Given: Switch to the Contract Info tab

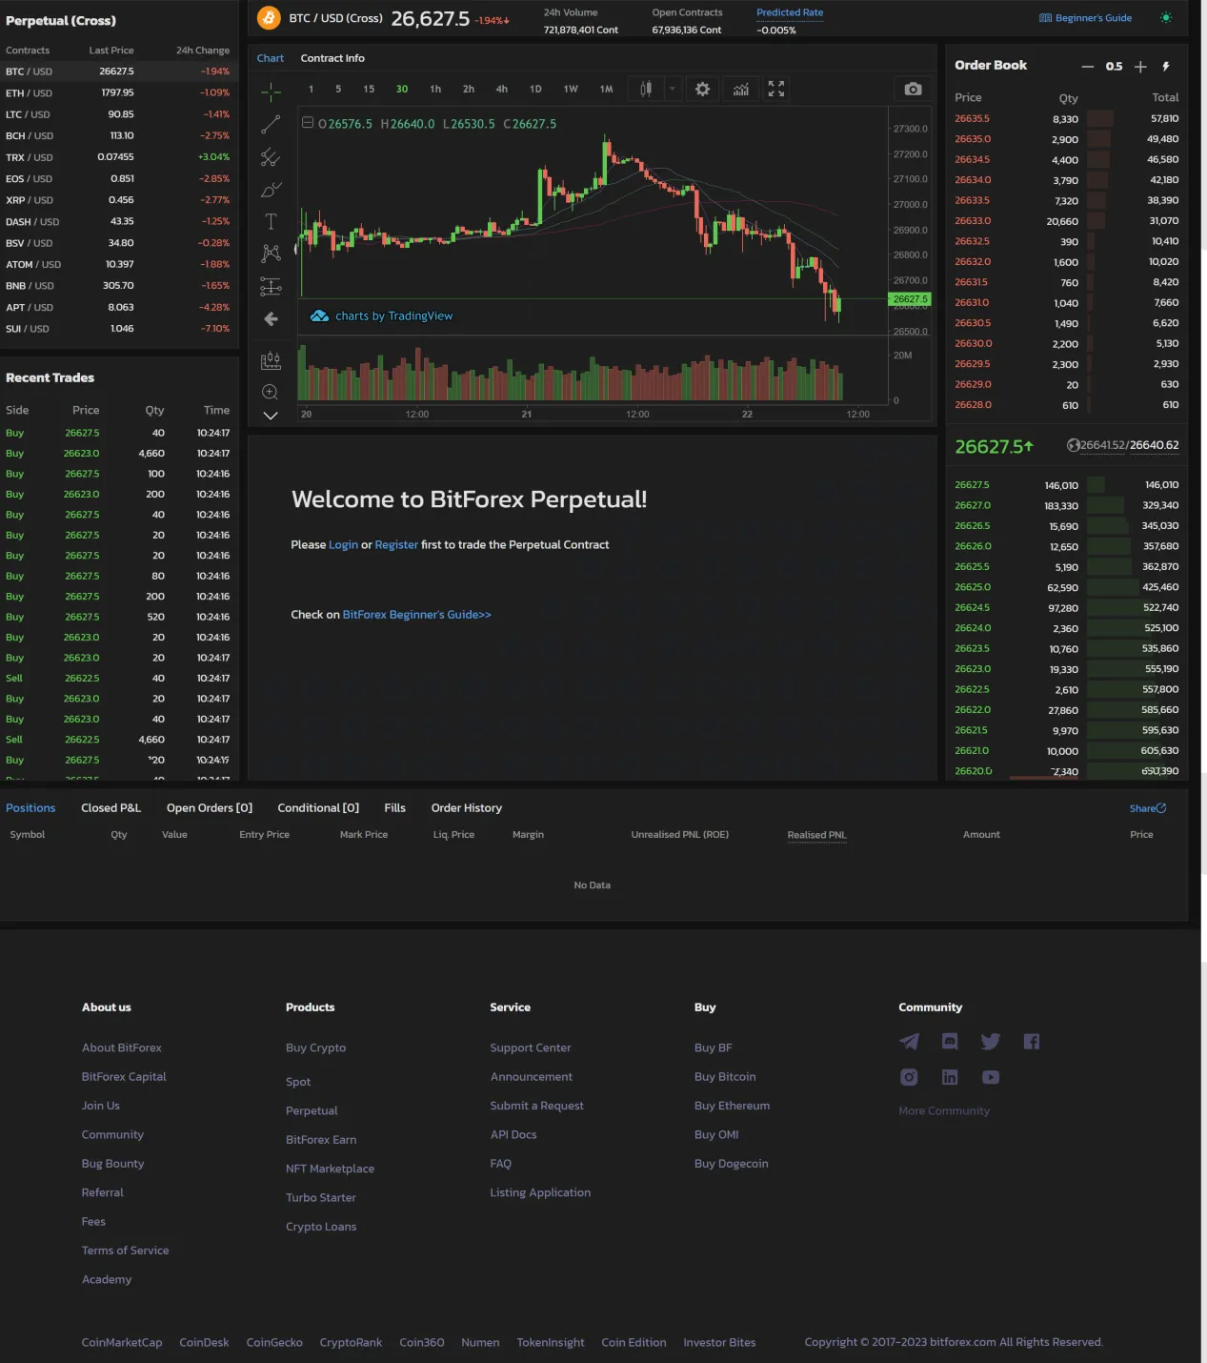Looking at the screenshot, I should (332, 58).
